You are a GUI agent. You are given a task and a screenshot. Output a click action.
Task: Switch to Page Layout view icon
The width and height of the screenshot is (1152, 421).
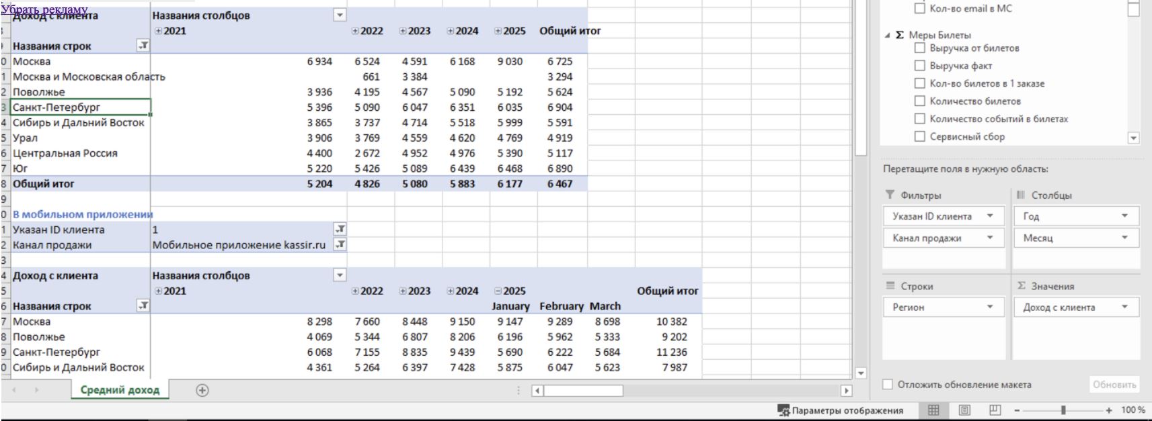(x=964, y=410)
